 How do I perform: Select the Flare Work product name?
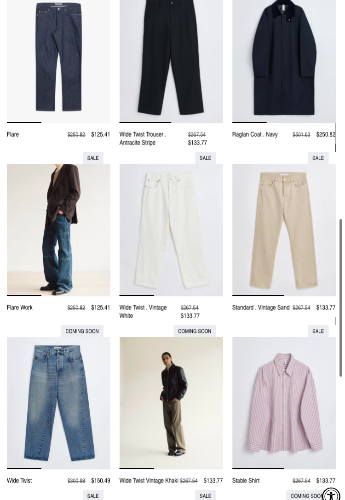coord(20,308)
